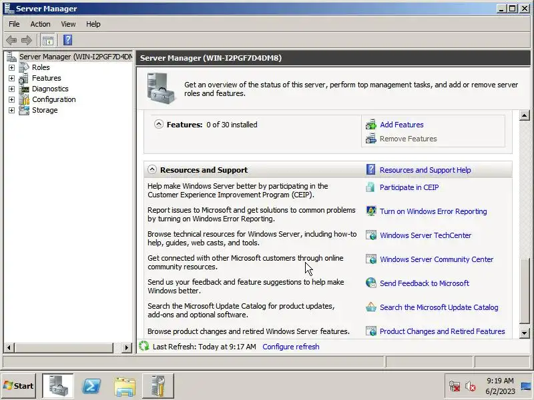This screenshot has height=400, width=534.
Task: Click the Resources and Support Help icon
Action: pyautogui.click(x=371, y=169)
